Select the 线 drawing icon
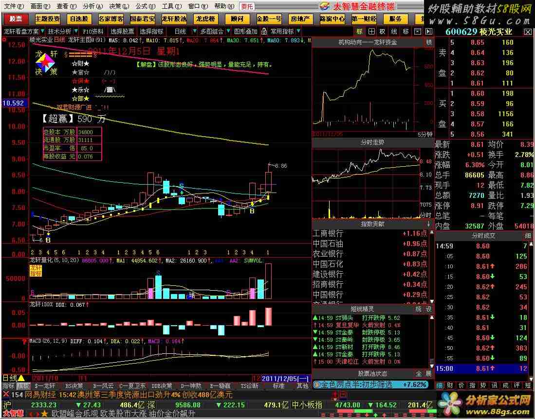Viewport: 535px width, 419px height. click(x=394, y=31)
